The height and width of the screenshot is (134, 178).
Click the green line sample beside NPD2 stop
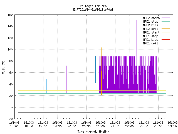click(x=166, y=21)
